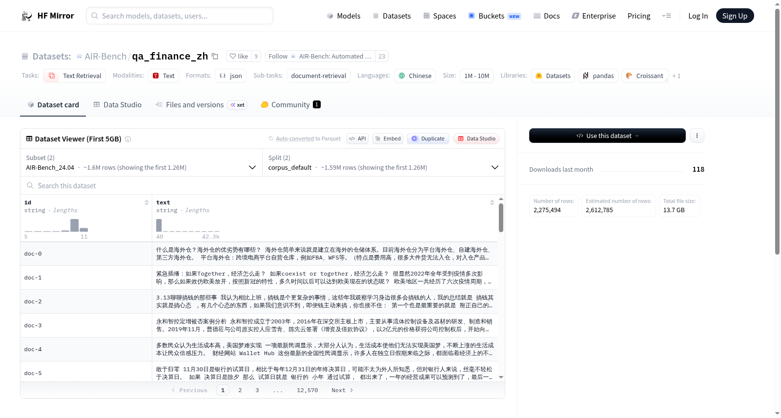
Task: Click the text length histogram first bar
Action: [159, 225]
